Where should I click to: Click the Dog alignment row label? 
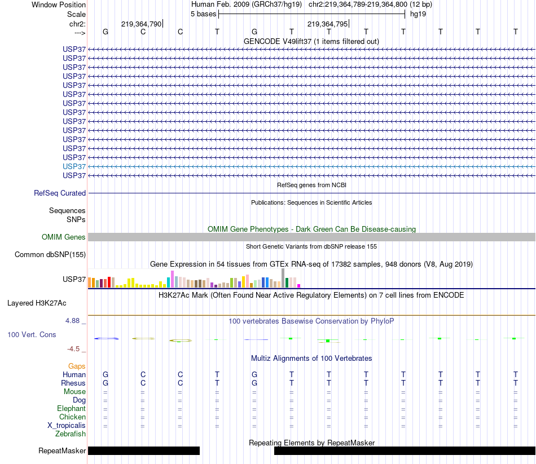[x=79, y=400]
